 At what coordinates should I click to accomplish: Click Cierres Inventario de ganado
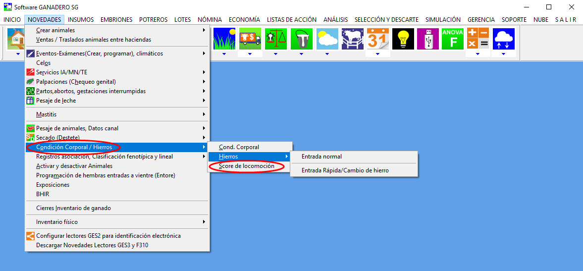pyautogui.click(x=73, y=208)
